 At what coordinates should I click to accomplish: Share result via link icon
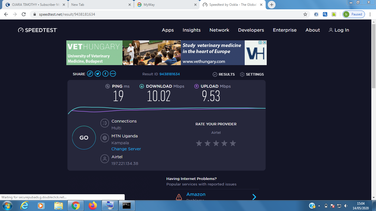90,74
